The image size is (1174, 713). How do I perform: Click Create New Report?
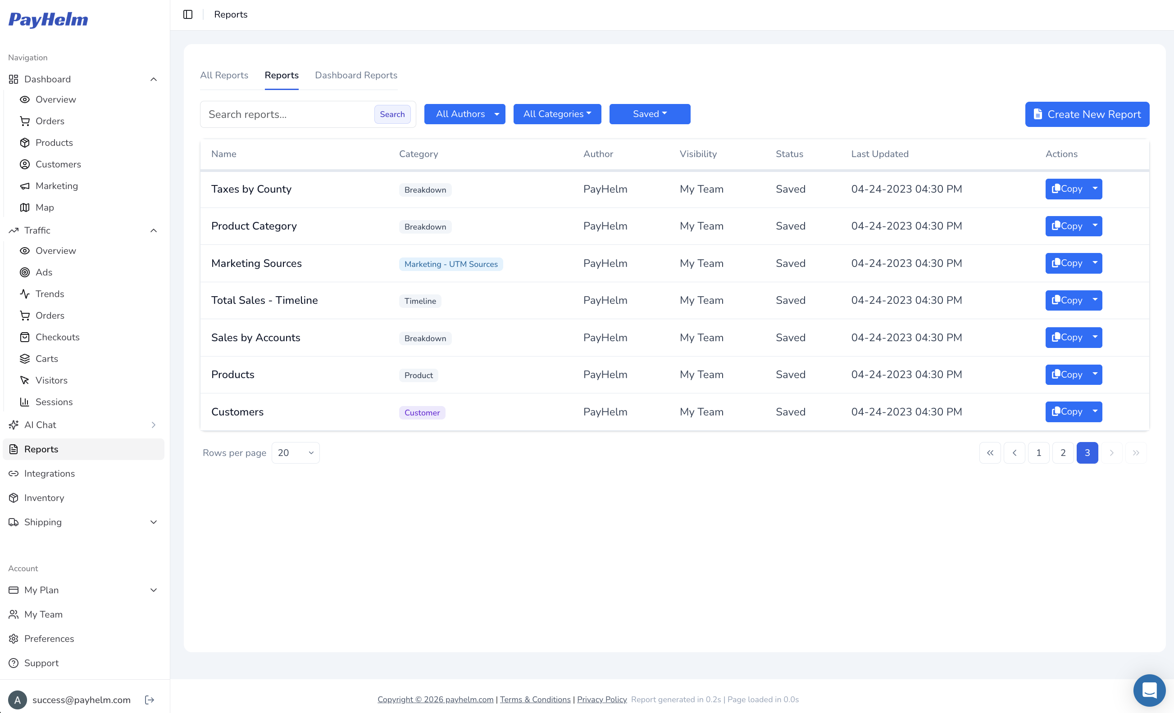(x=1087, y=114)
